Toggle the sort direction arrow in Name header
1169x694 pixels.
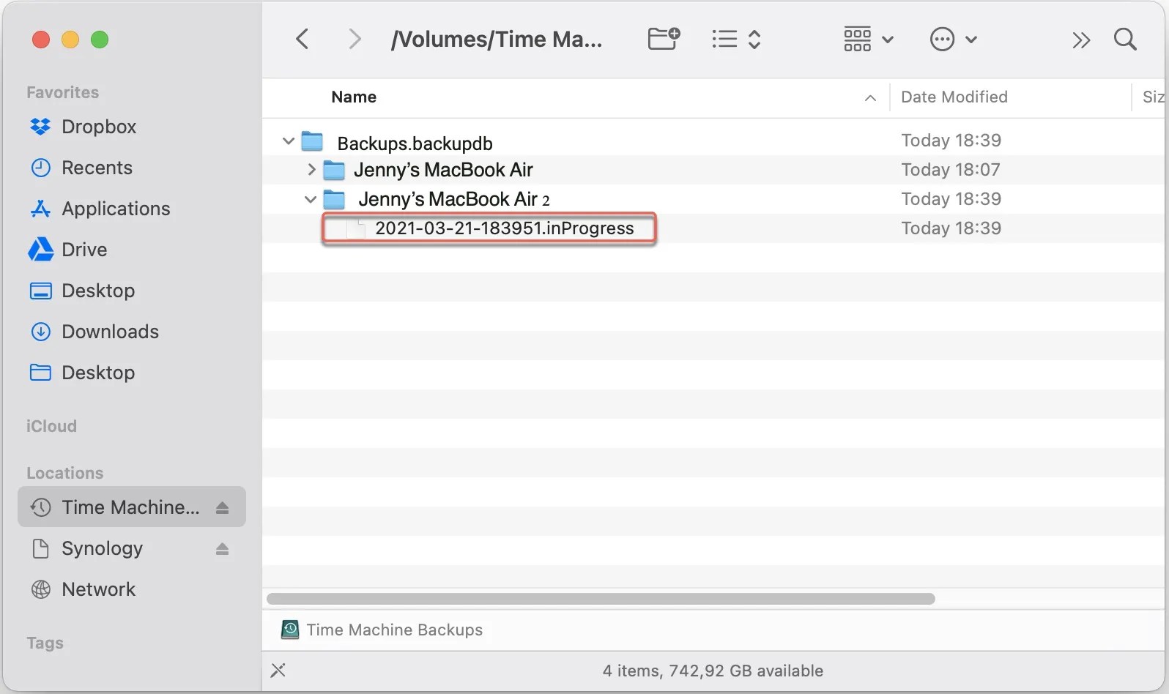pos(870,98)
